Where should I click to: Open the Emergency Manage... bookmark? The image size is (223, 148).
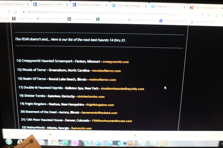pyautogui.click(x=172, y=21)
